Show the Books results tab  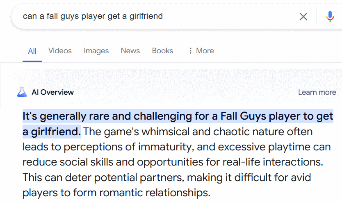[162, 51]
